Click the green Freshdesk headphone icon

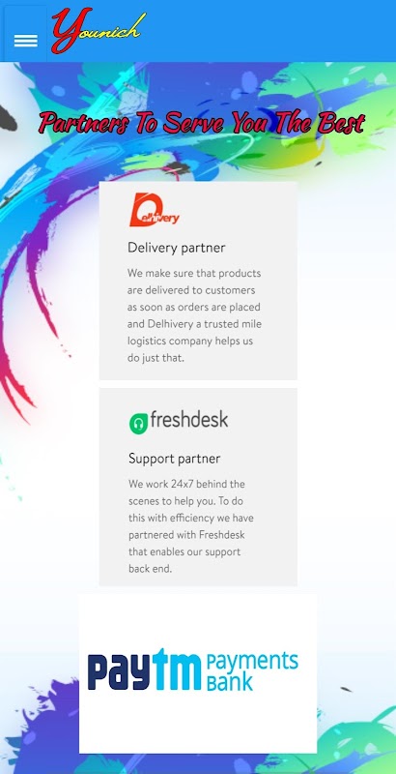[x=138, y=424]
